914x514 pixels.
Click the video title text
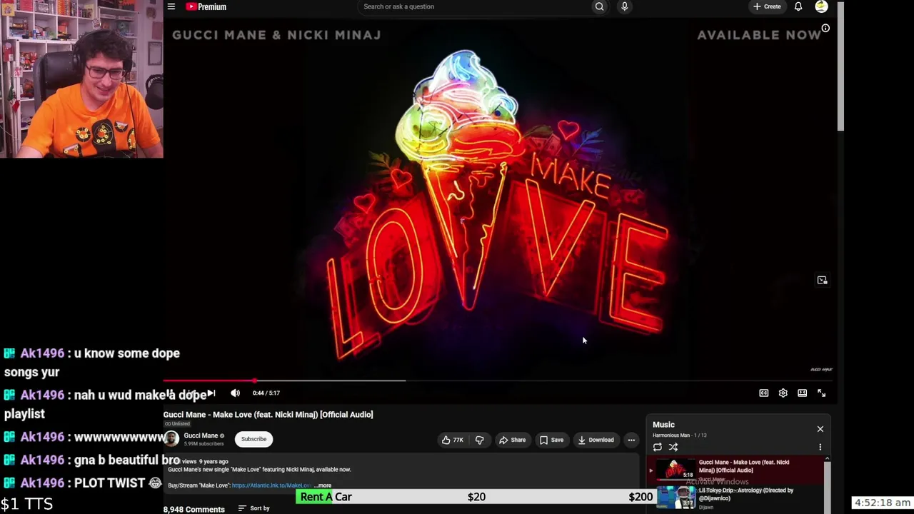[x=268, y=414]
